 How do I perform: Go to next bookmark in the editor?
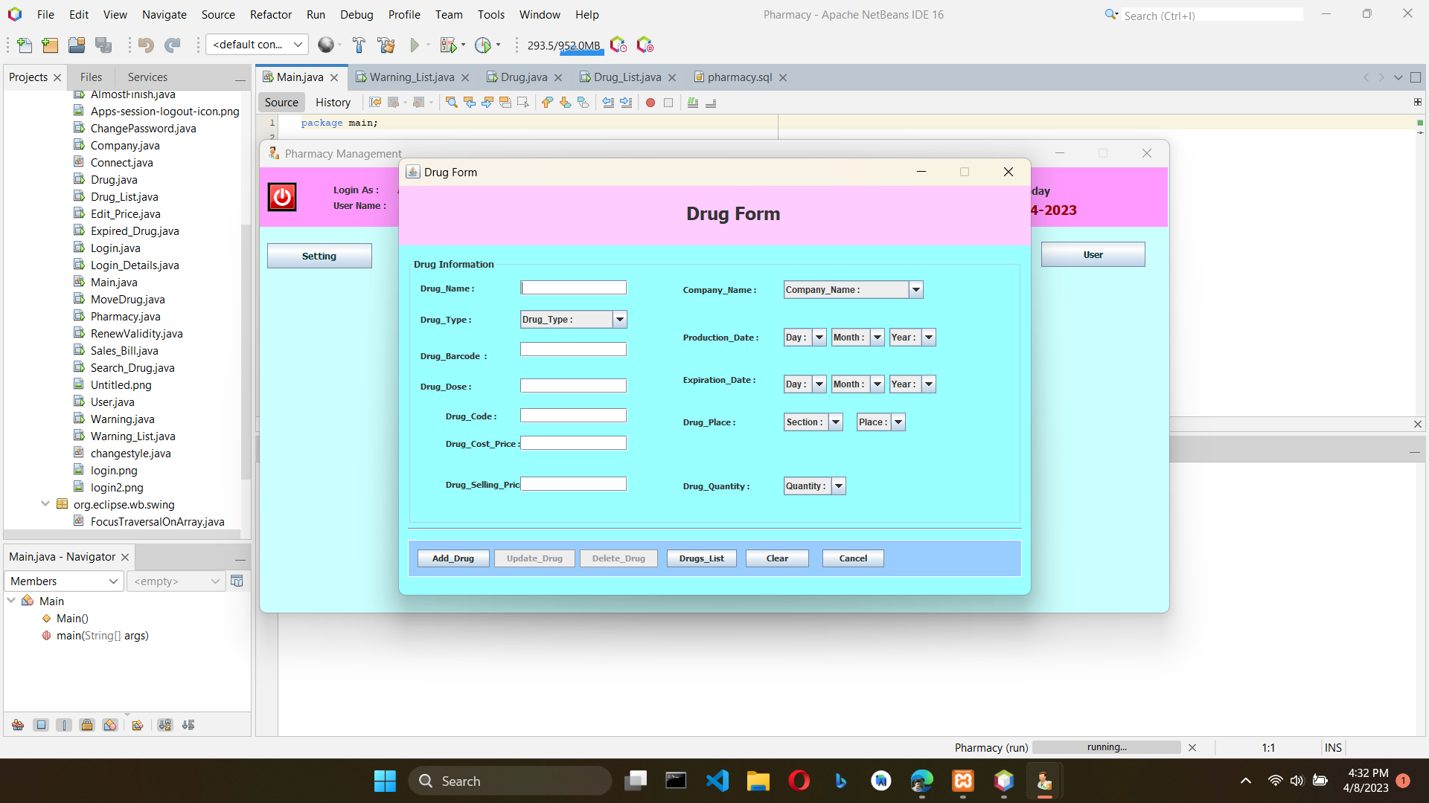click(x=565, y=103)
